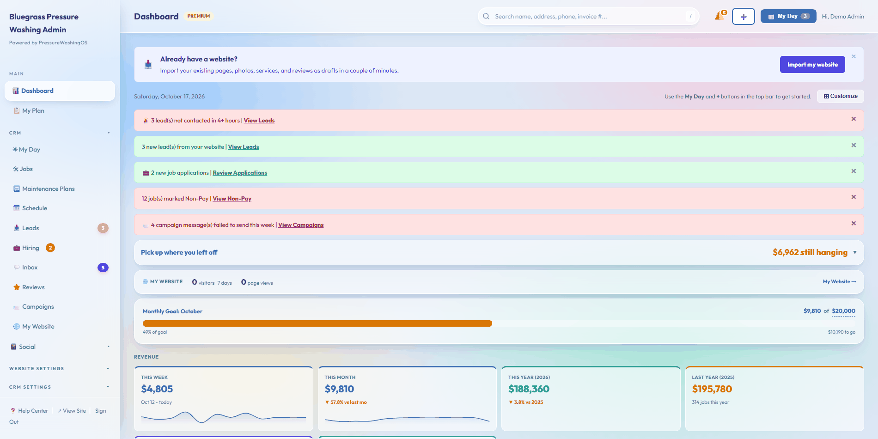Open View Campaigns link
The image size is (878, 439).
301,225
